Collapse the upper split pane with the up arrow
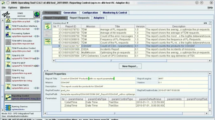 (x=45, y=71)
